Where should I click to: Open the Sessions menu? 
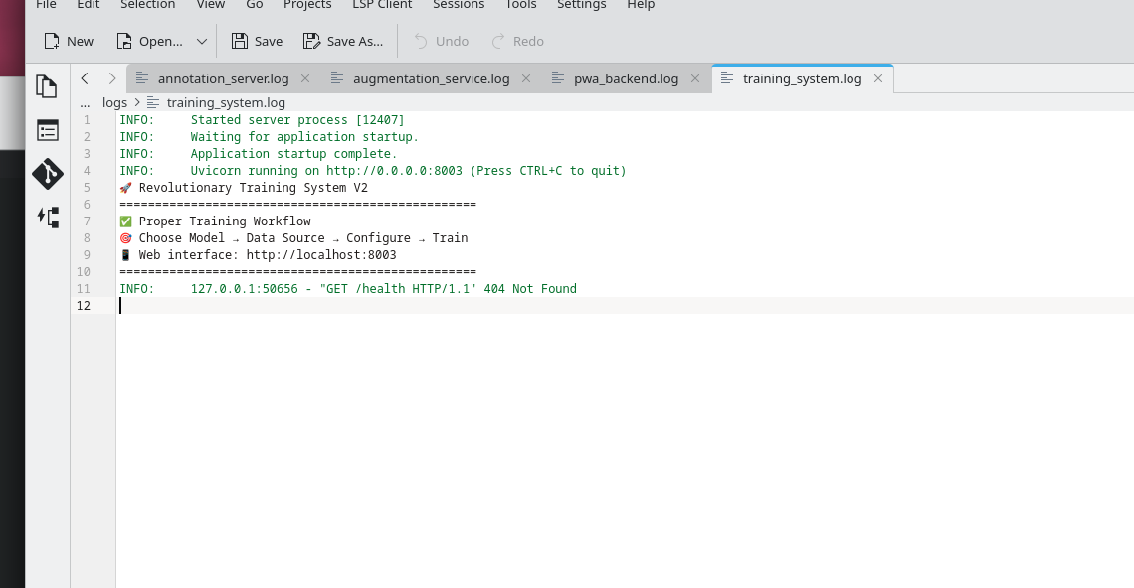pyautogui.click(x=459, y=4)
